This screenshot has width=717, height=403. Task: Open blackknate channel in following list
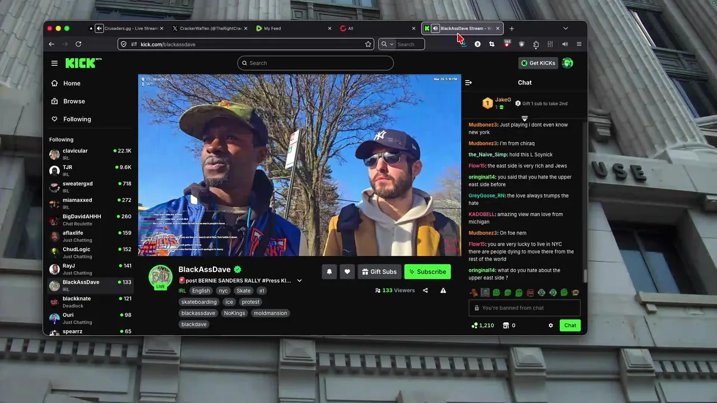pos(90,302)
